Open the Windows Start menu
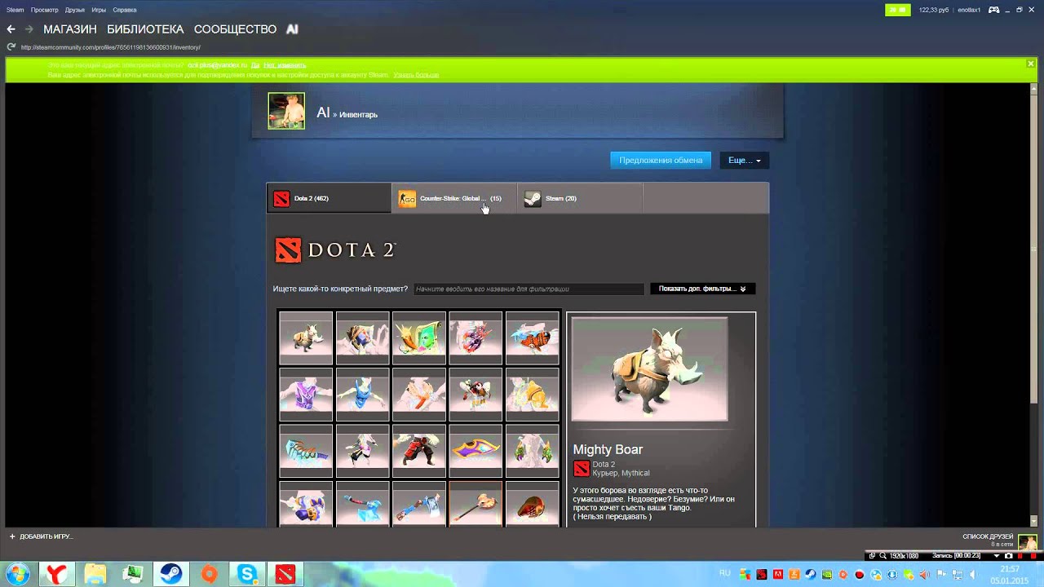The image size is (1044, 587). point(17,574)
